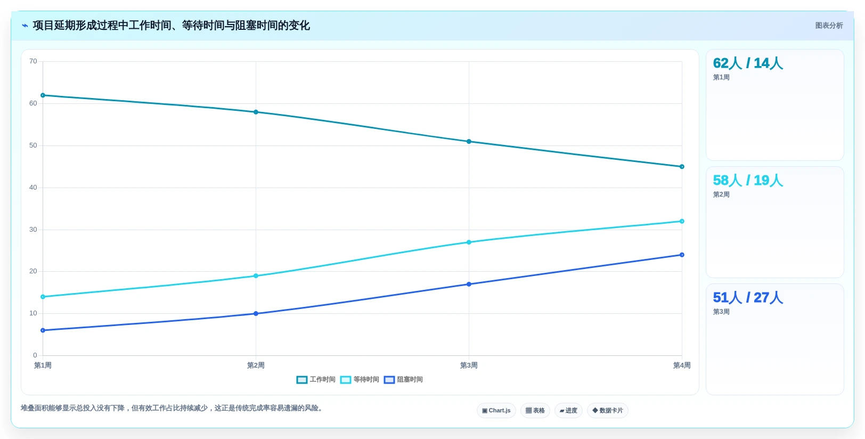Select the 数据卡片 tag pill
The image size is (865, 439).
click(607, 410)
